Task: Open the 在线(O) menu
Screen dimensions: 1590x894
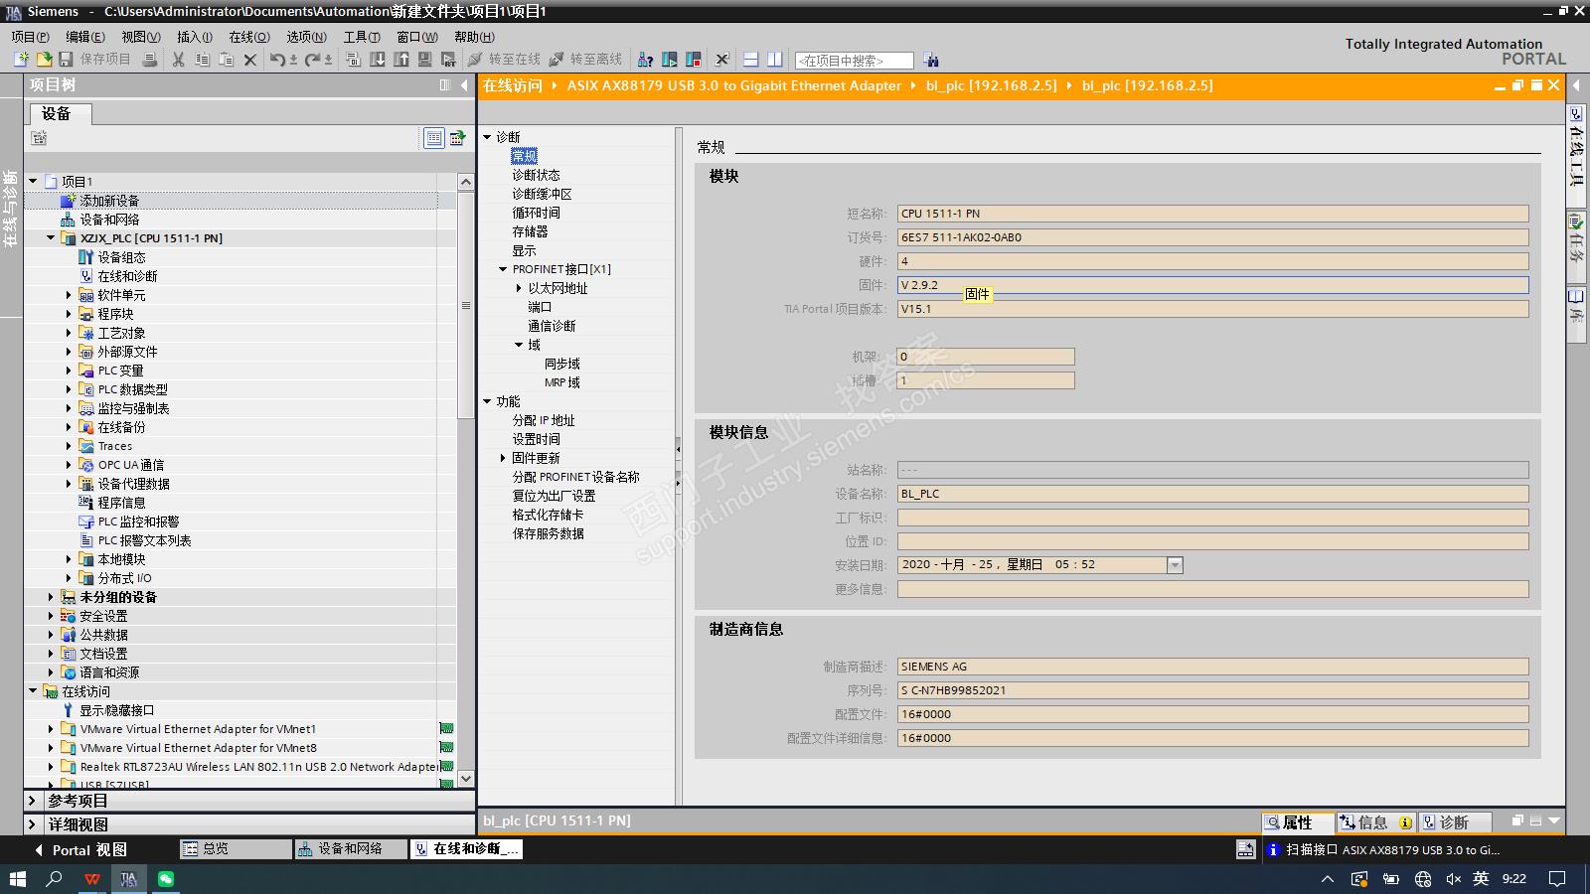Action: point(249,37)
